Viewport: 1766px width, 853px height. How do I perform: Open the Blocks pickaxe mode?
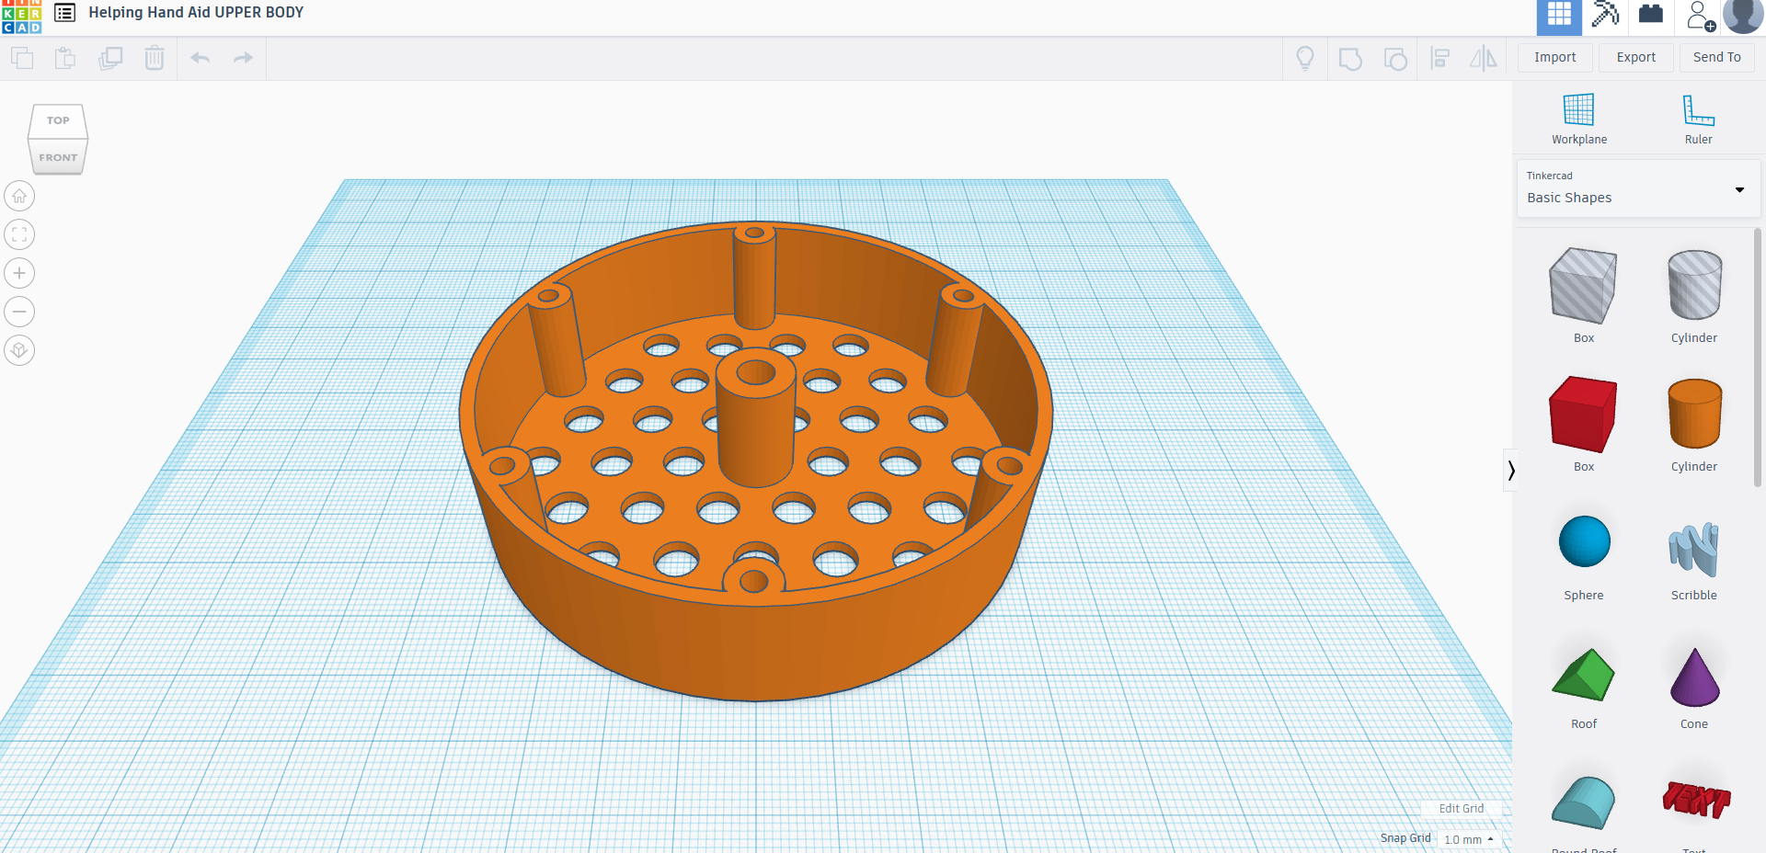(1605, 15)
